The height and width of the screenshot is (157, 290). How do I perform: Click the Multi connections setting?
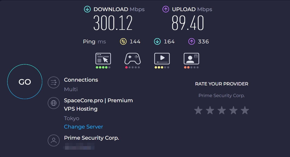[71, 89]
